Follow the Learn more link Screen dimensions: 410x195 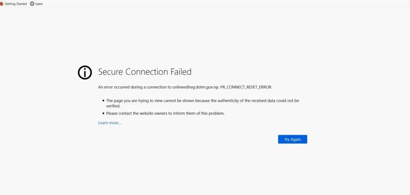tap(110, 123)
